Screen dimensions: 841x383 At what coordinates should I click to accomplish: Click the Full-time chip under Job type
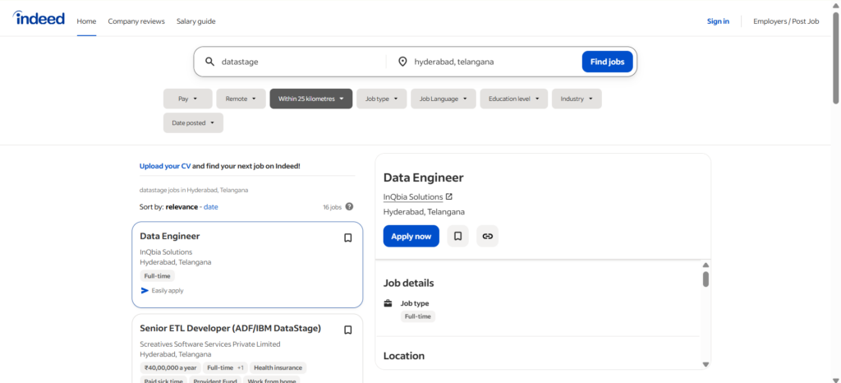point(418,316)
